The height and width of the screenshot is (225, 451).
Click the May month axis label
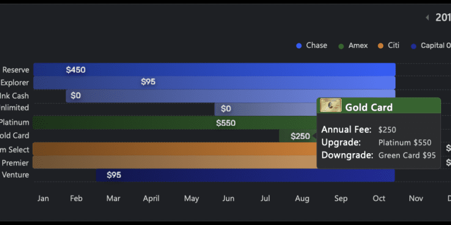coord(191,199)
